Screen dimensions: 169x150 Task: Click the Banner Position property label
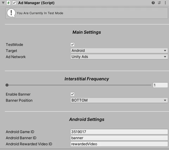pos(19,100)
